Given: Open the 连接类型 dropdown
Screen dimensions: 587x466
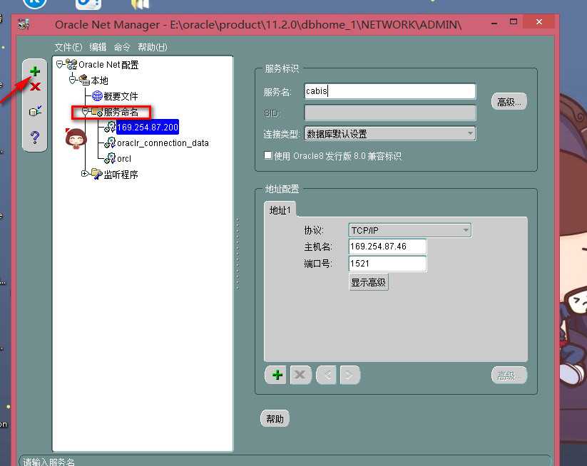Looking at the screenshot, I should [390, 133].
